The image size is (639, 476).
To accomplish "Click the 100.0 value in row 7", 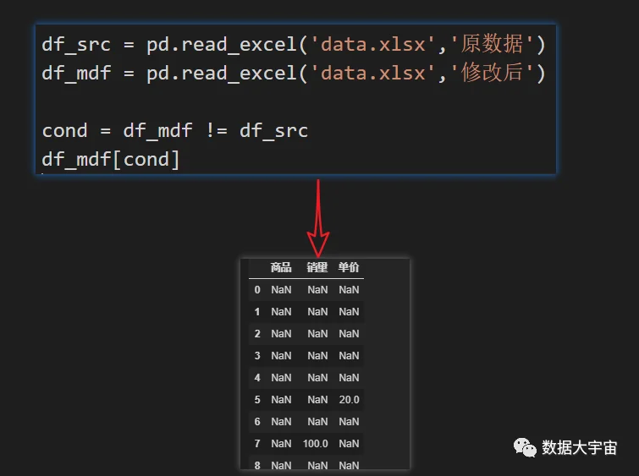I will pos(316,444).
